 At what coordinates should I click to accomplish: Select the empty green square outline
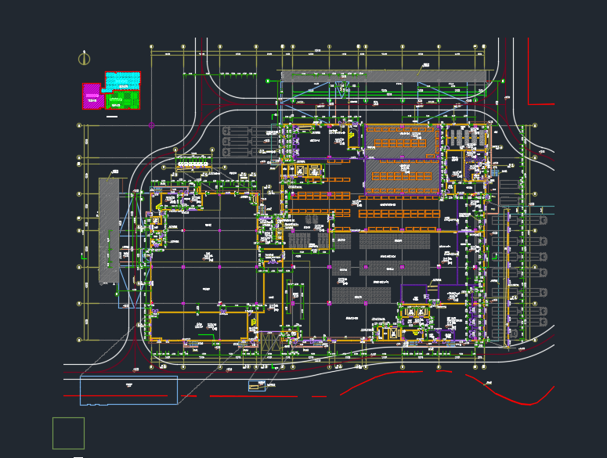(x=68, y=433)
